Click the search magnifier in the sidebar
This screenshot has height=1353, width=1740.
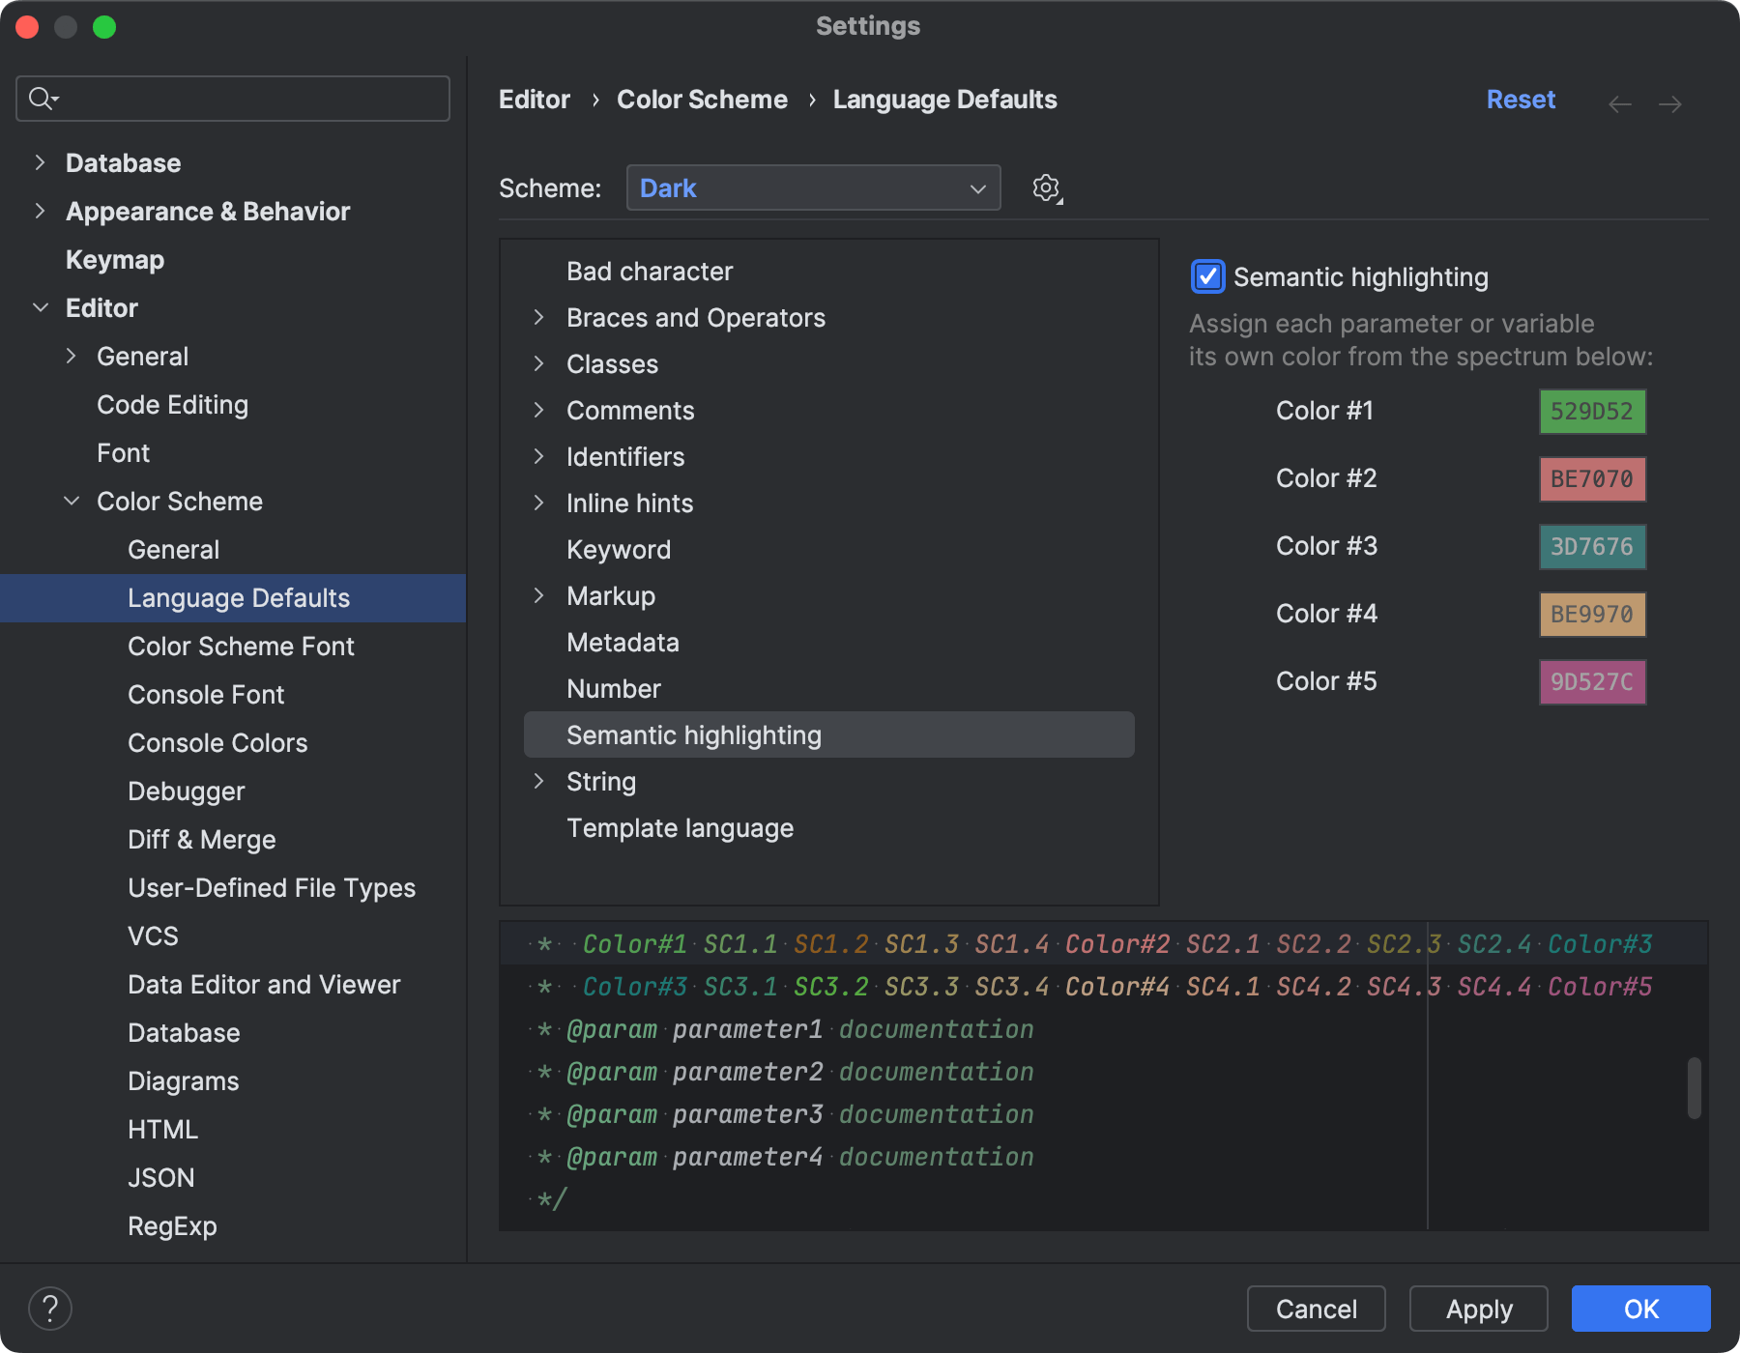pos(41,98)
